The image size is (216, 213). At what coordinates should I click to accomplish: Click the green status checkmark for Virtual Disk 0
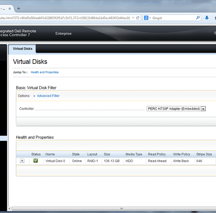(x=36, y=161)
